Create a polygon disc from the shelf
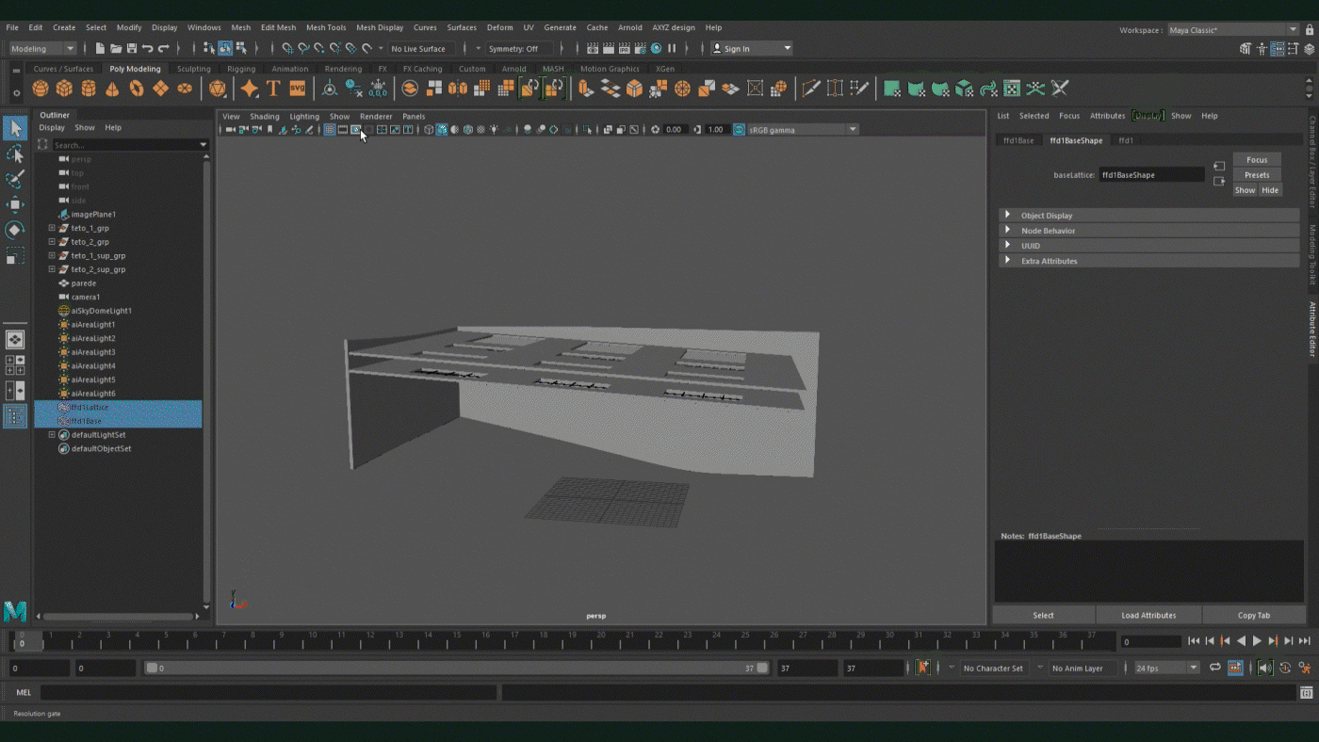Screen dimensions: 1319x742 [x=185, y=89]
